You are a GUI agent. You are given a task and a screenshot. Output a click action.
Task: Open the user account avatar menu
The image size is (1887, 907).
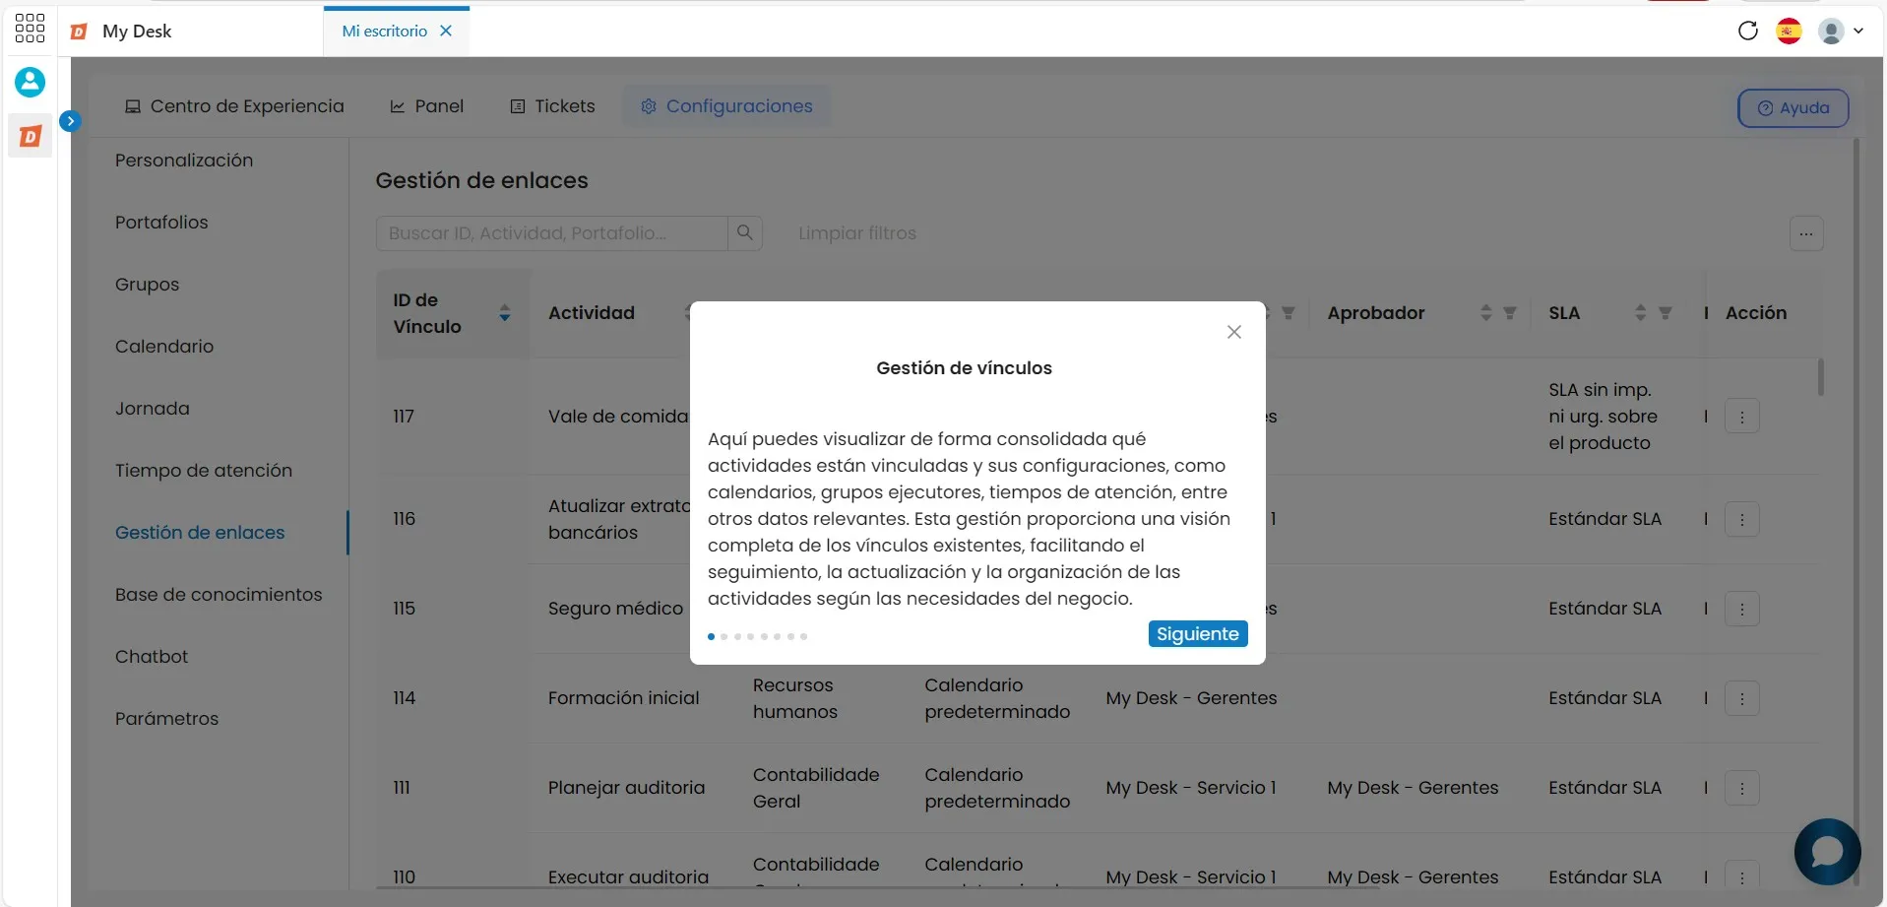point(1840,31)
